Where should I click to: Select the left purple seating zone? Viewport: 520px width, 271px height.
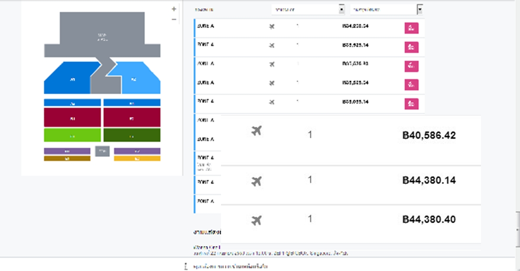coord(67,151)
